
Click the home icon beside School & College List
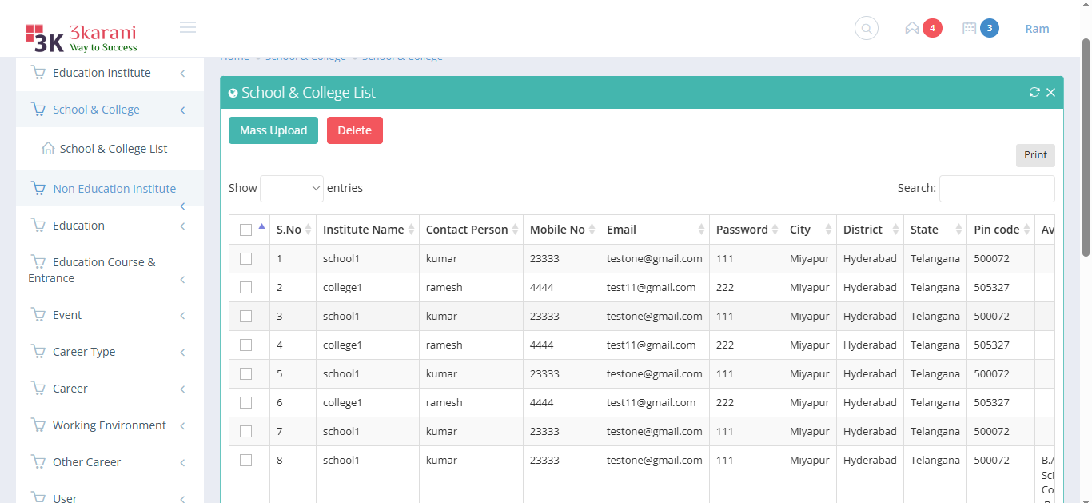[48, 149]
